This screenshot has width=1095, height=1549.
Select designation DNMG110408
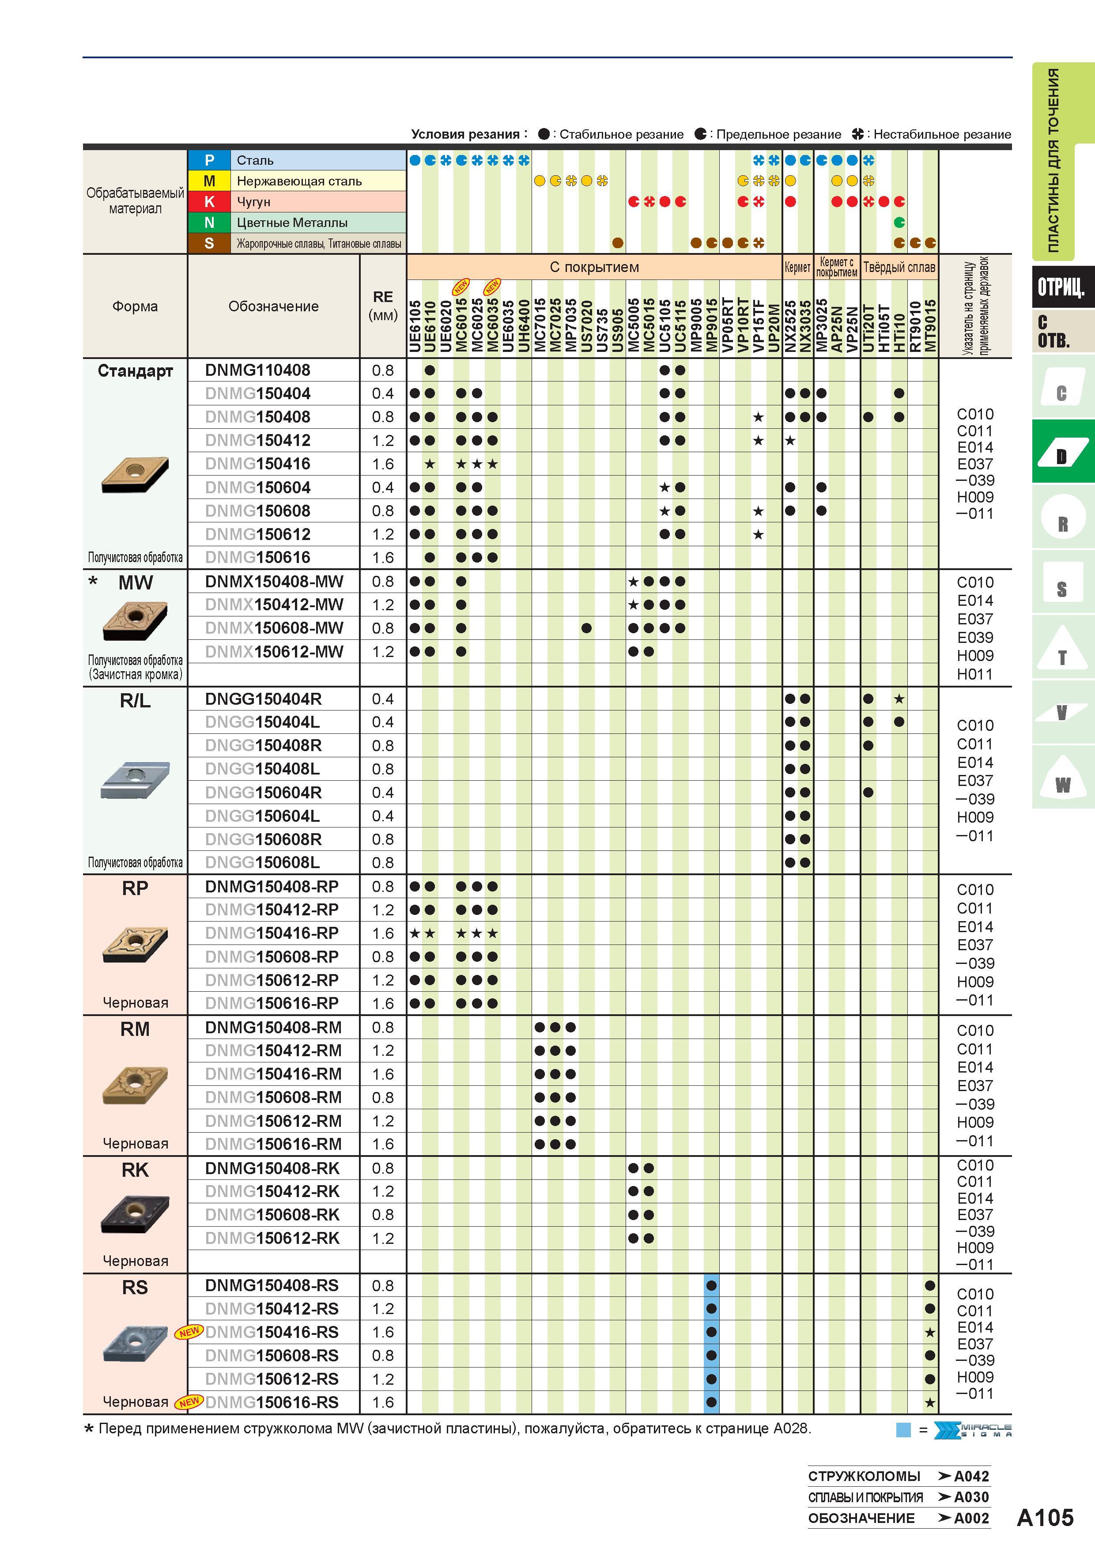pyautogui.click(x=258, y=370)
